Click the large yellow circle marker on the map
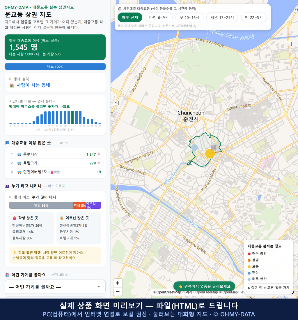The image size is (298, 320). point(210,154)
